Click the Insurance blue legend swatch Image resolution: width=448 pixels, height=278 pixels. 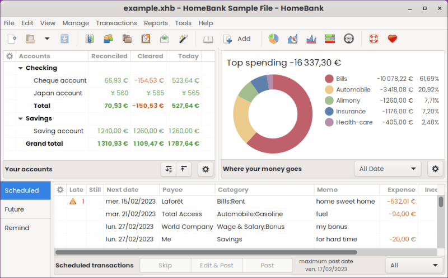coord(329,112)
